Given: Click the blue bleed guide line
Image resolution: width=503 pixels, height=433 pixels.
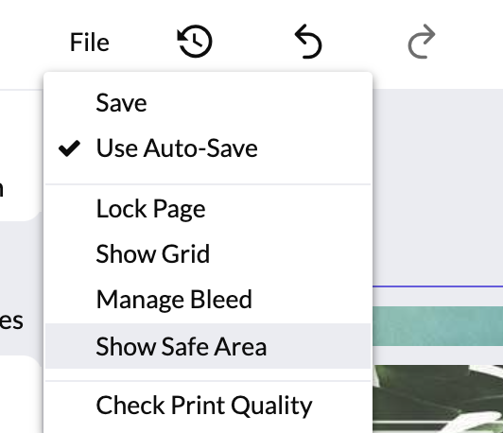Looking at the screenshot, I should [438, 286].
